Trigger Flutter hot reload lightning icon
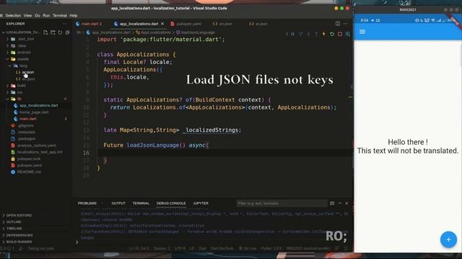The width and height of the screenshot is (462, 259). pyautogui.click(x=324, y=34)
